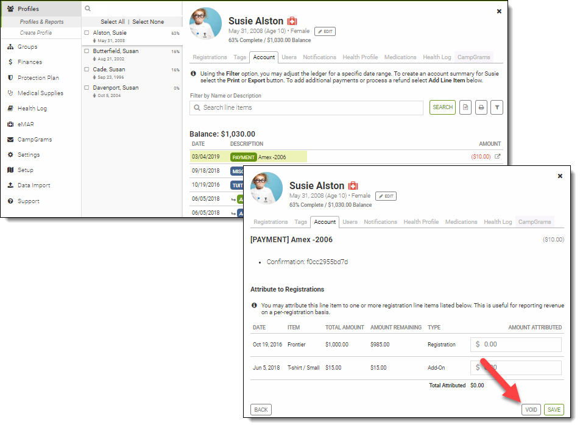
Task: Select the Davenport, Susan checkbox
Action: pos(87,88)
